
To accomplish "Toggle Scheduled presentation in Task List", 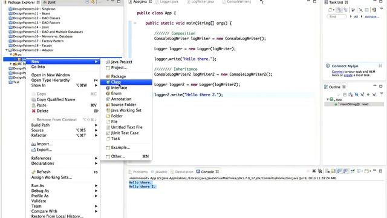I will (x=346, y=10).
